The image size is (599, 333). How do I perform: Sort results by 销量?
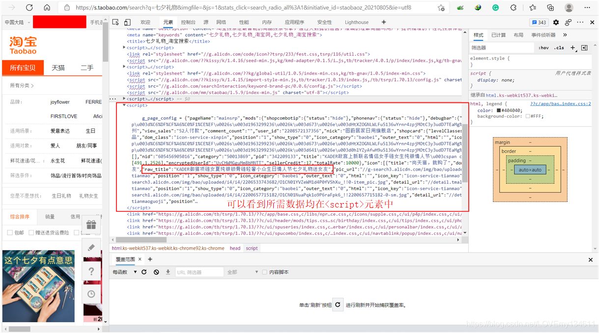tap(50, 216)
